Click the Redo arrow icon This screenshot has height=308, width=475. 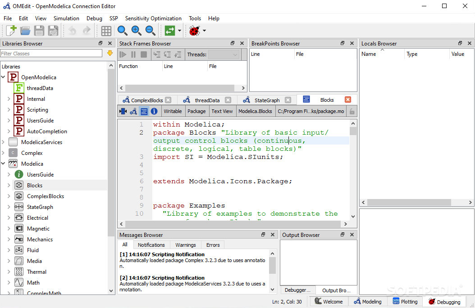[87, 31]
